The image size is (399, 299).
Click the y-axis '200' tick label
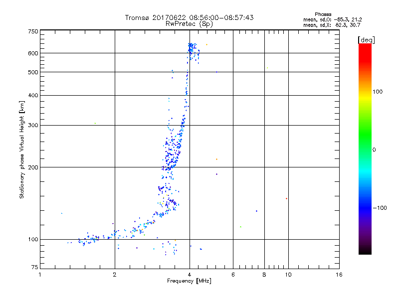(33, 167)
